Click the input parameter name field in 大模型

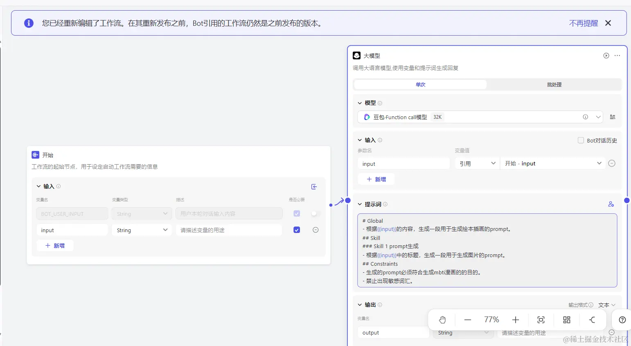point(403,164)
